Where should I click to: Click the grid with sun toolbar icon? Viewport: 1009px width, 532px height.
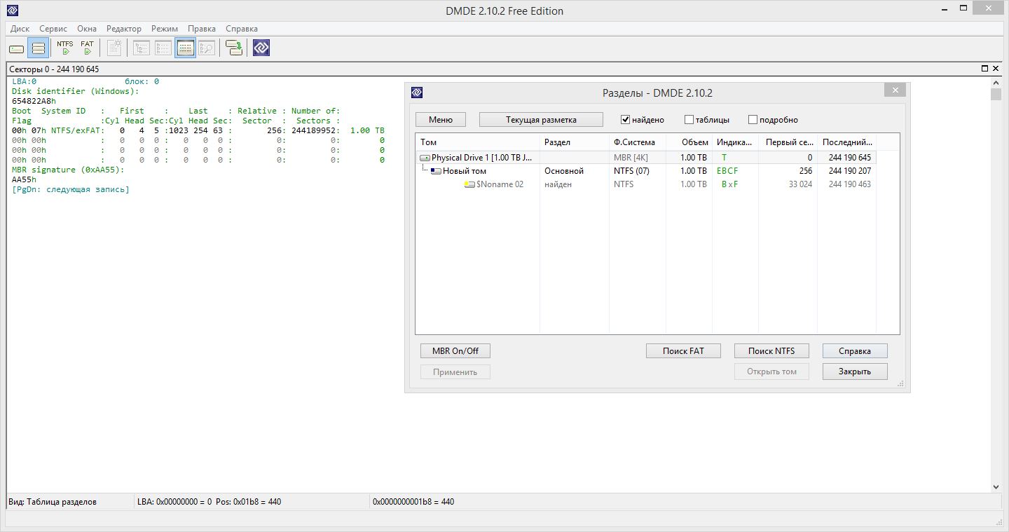click(115, 48)
